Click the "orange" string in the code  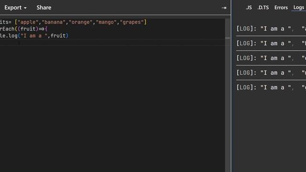pyautogui.click(x=81, y=22)
